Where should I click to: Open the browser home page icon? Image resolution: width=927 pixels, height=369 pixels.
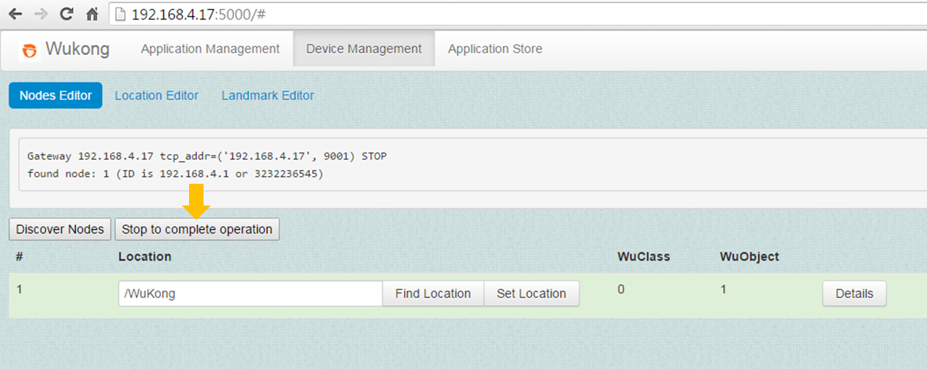pyautogui.click(x=92, y=14)
